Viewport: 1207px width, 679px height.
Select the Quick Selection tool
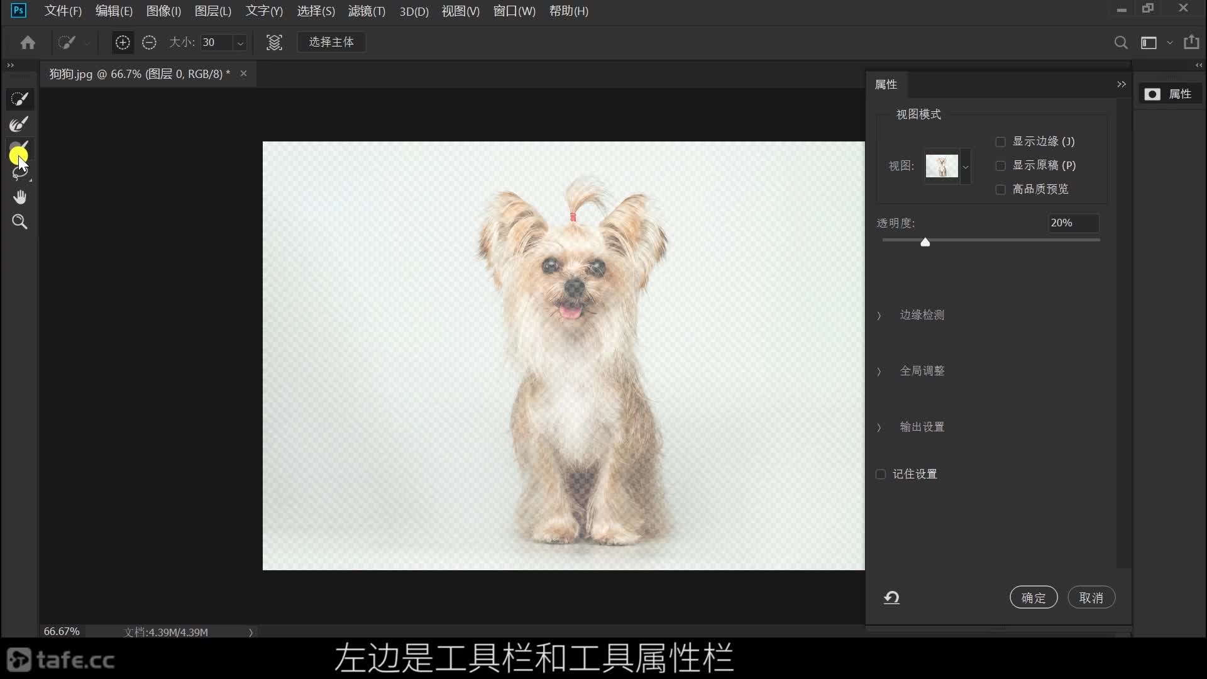point(19,99)
